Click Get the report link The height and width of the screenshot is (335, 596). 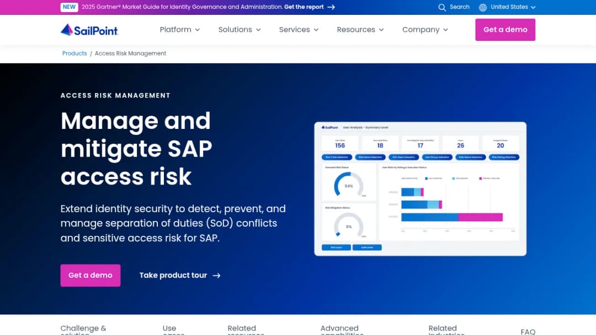[x=304, y=7]
